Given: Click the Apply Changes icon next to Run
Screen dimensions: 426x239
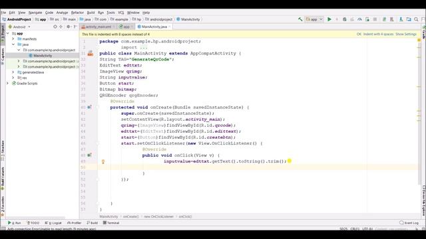Looking at the screenshot, I should (x=337, y=19).
